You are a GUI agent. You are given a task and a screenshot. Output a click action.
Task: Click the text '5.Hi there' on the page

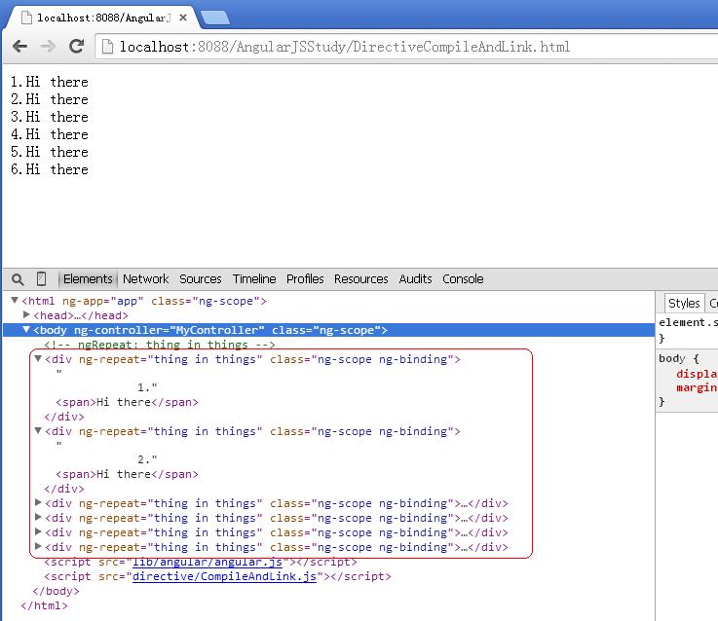pos(50,152)
